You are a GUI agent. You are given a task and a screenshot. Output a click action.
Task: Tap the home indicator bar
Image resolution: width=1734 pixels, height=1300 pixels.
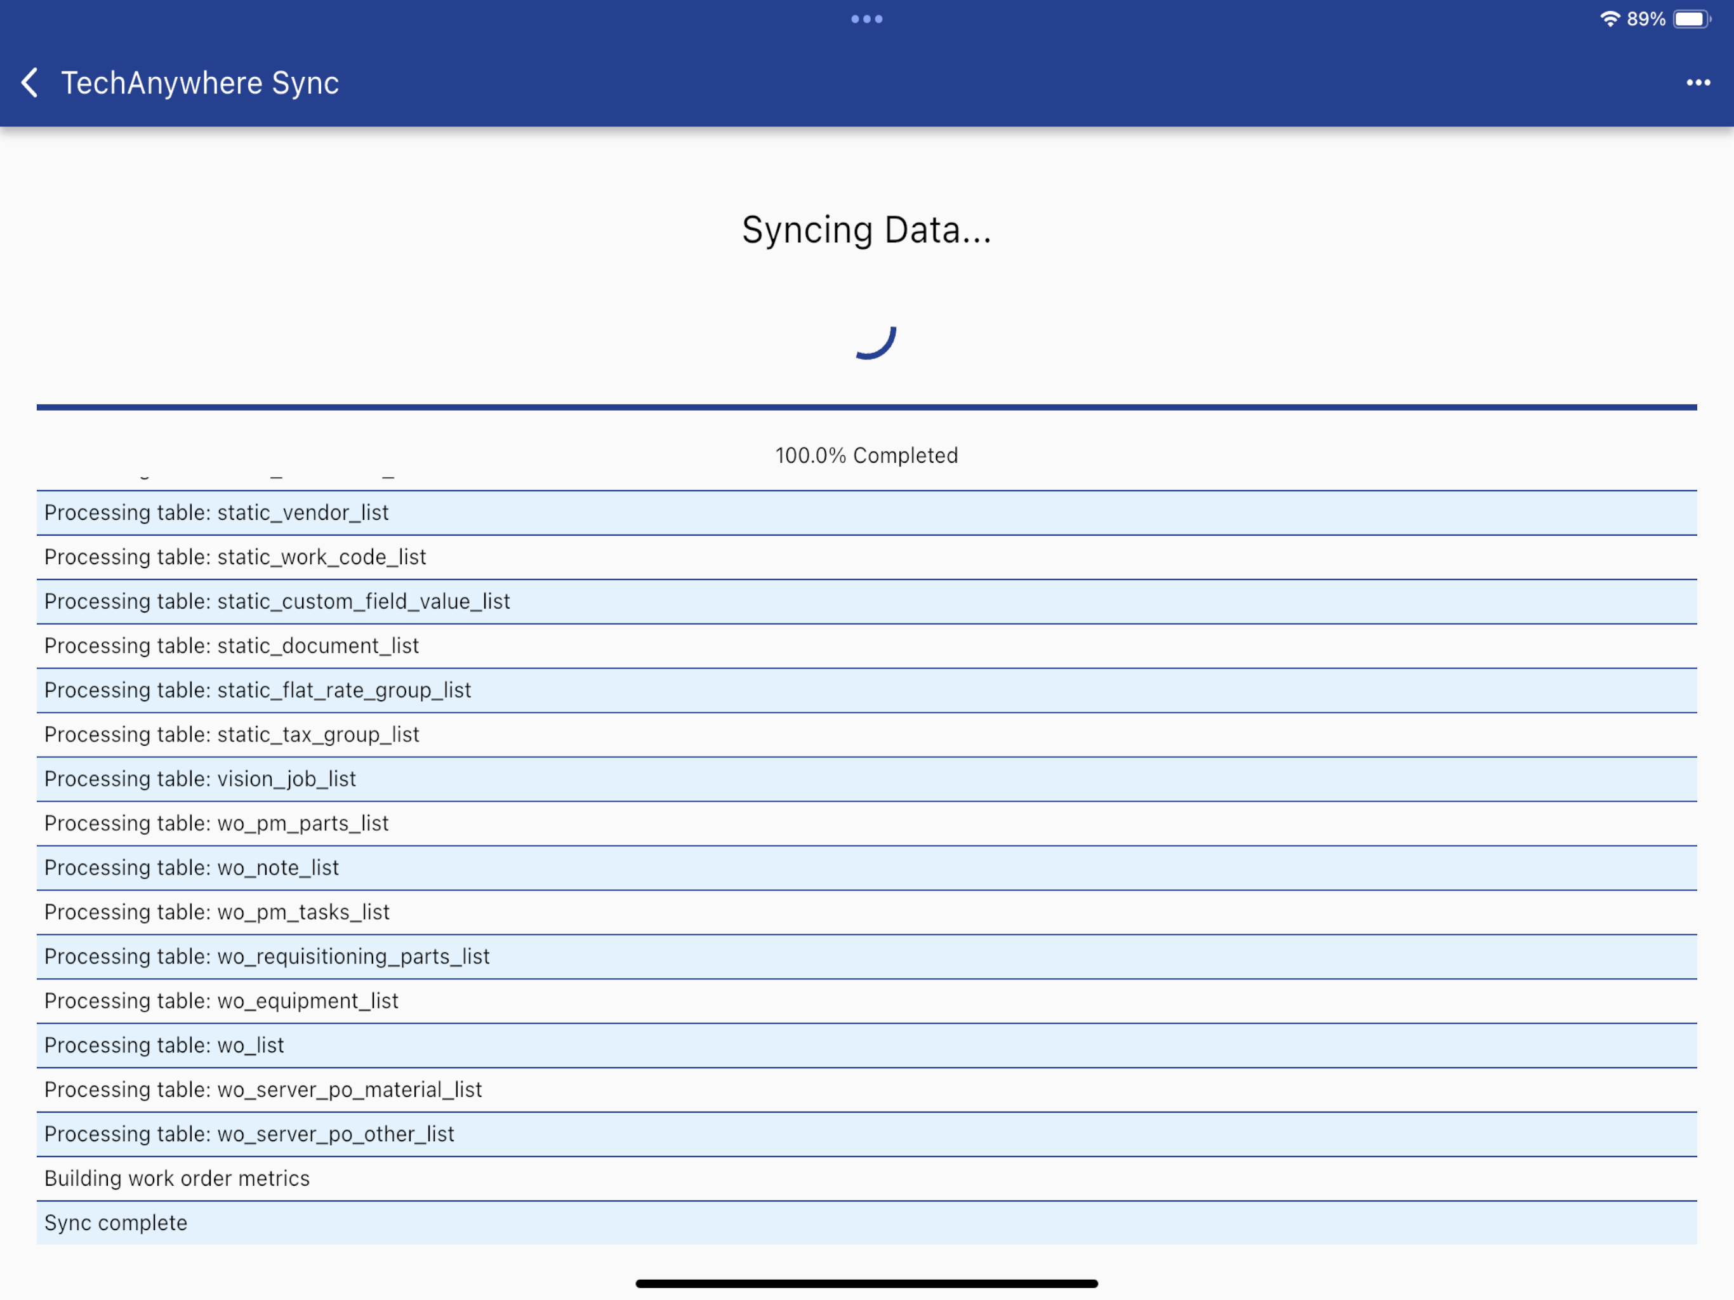pyautogui.click(x=867, y=1283)
